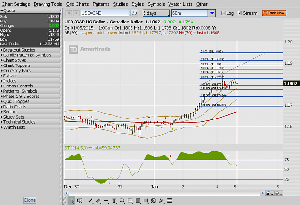Expand Futures section
Viewport: 300px width, 205px height.
tap(30, 76)
